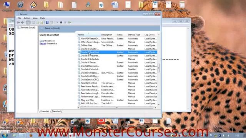This screenshot has width=246, height=138.
Task: Select the highlighted Oracle BI Java Host row
Action: (117, 52)
